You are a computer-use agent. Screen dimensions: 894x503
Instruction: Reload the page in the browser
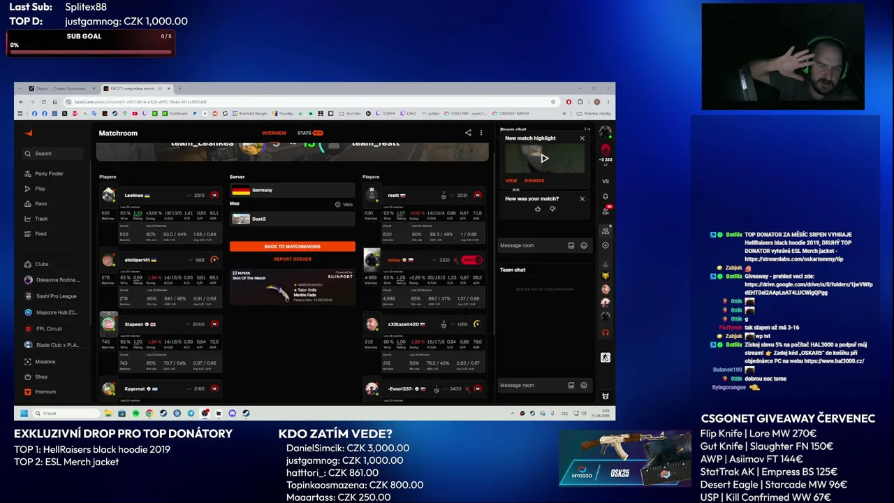click(44, 102)
